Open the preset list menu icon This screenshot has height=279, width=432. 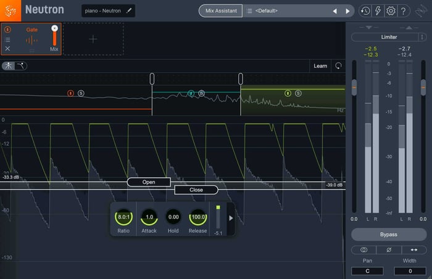(249, 10)
